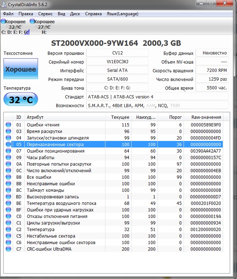Click status icon of row C2 Температура
The image size is (237, 279).
click(8, 229)
